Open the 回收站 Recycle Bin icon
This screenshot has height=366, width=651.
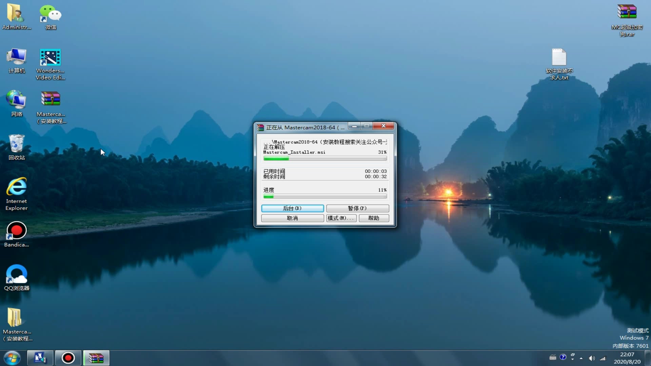[16, 147]
